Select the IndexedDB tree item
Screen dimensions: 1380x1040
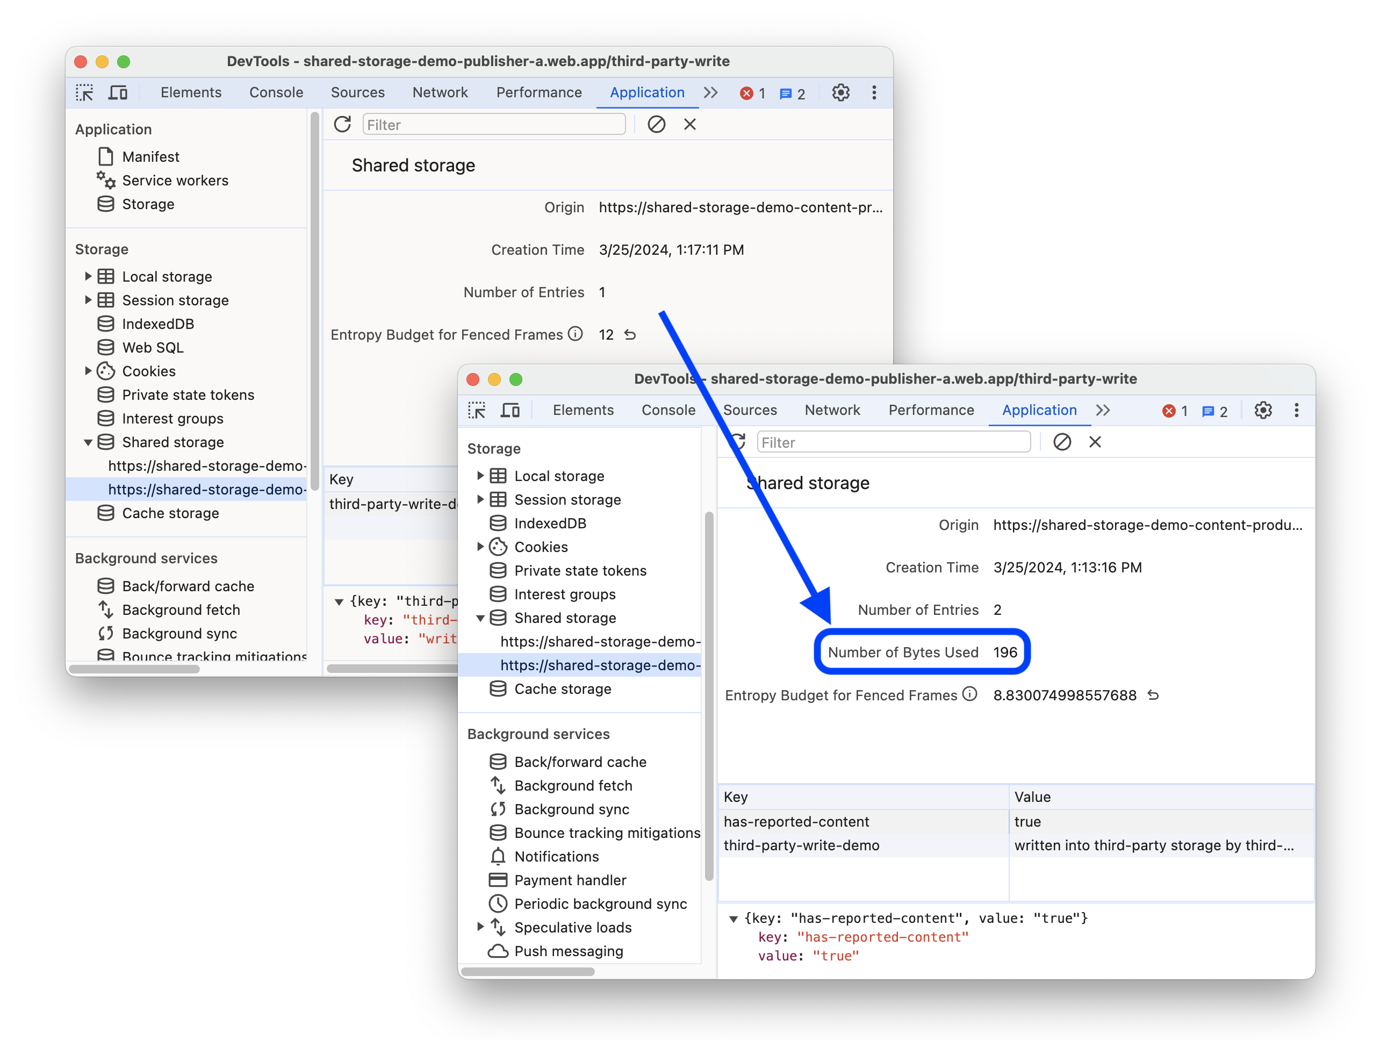click(x=551, y=523)
